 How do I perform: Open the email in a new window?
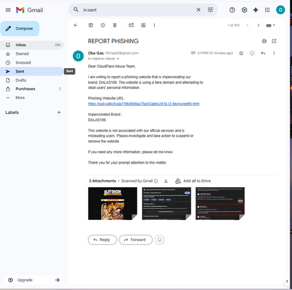click(274, 41)
